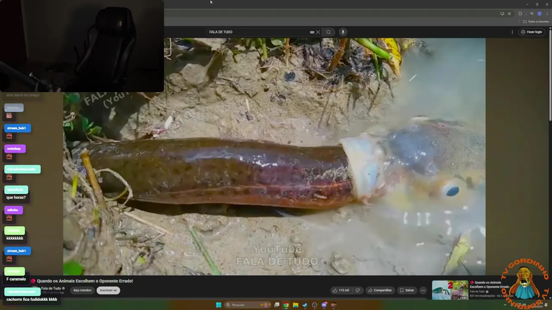Open recommended video title link
This screenshot has width=552, height=310.
[489, 285]
